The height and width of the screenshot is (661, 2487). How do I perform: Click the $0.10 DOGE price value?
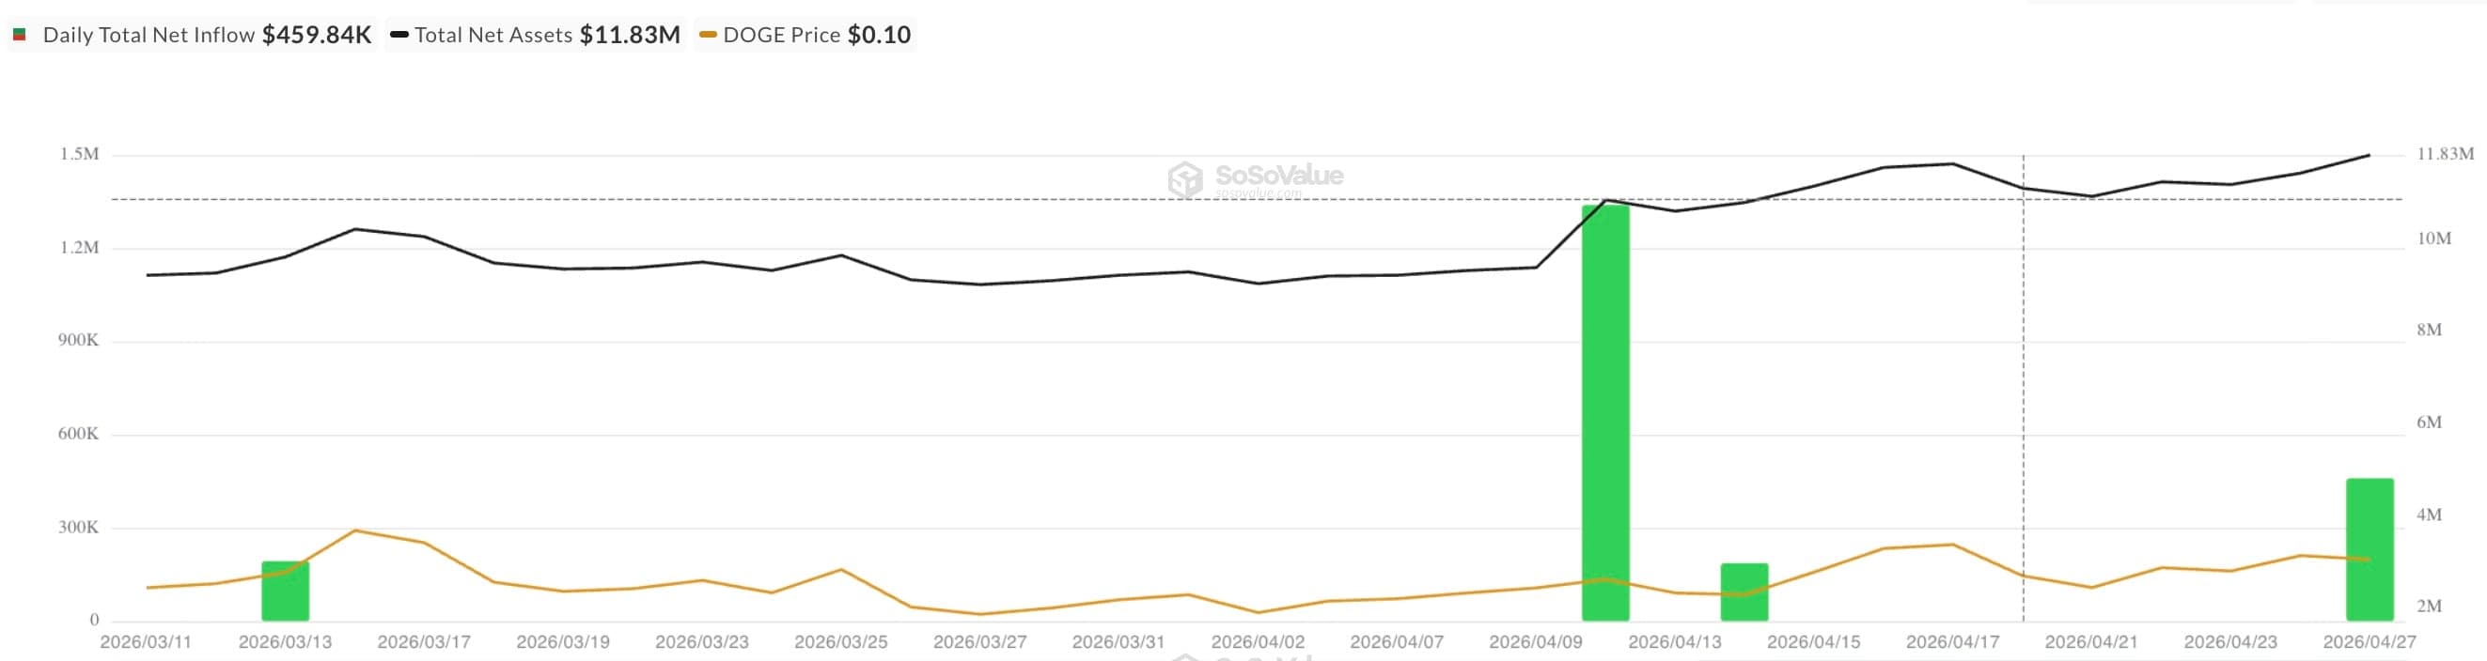point(879,35)
